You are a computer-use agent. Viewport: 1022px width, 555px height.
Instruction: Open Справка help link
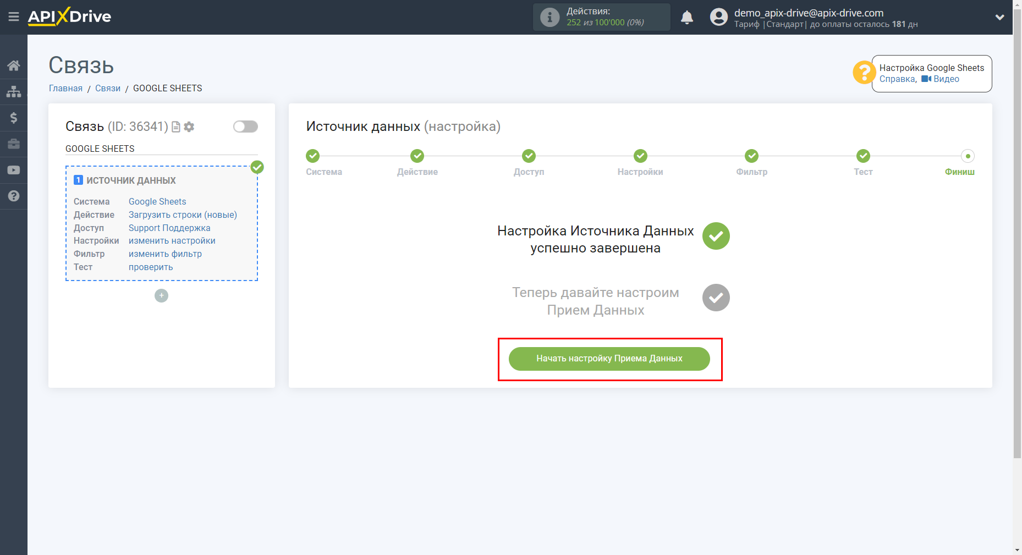tap(897, 79)
